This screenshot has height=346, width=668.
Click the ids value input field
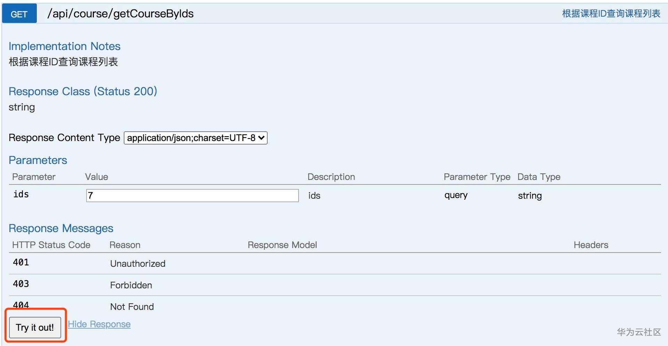pos(192,196)
